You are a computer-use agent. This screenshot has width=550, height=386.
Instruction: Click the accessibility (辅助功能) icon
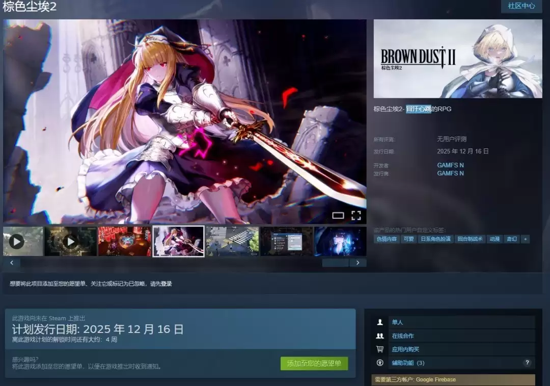pyautogui.click(x=380, y=363)
